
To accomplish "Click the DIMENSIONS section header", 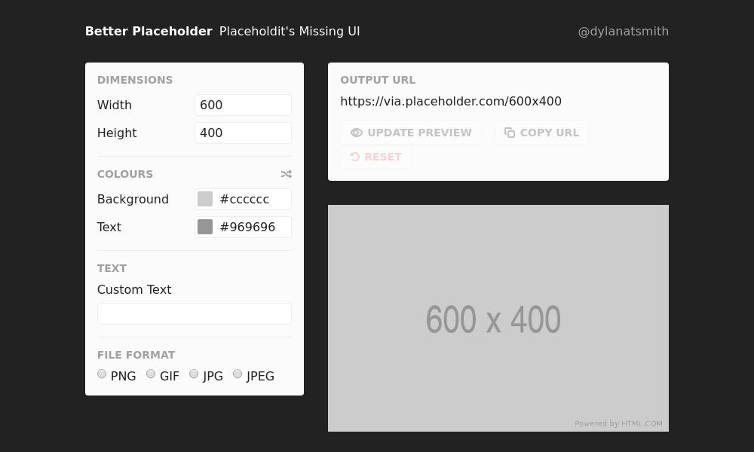I will click(x=135, y=80).
